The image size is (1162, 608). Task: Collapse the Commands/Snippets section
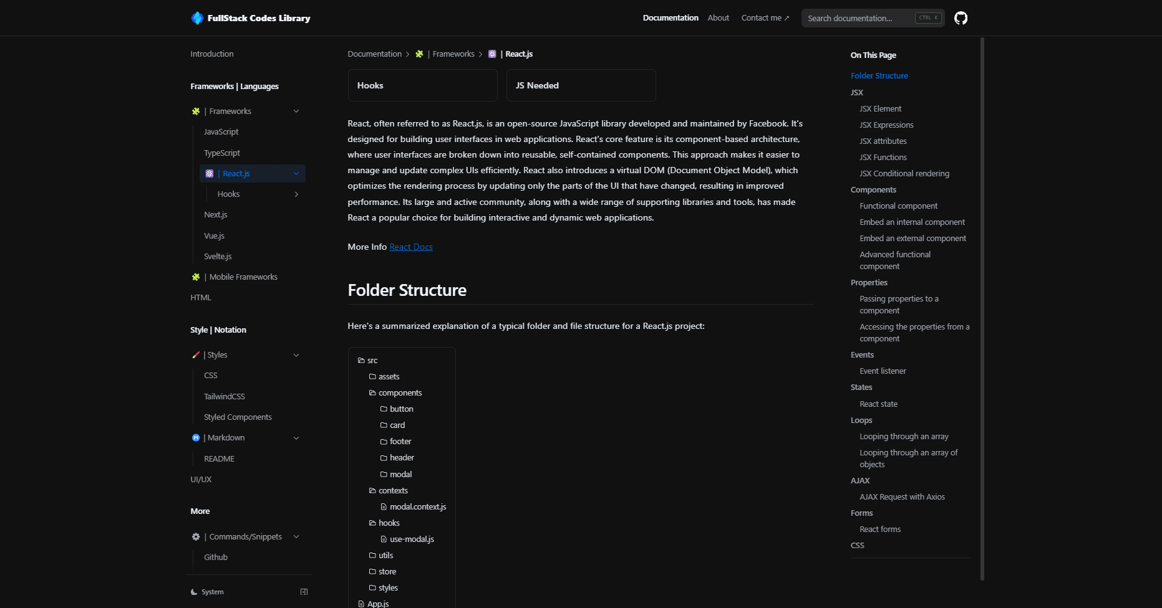tap(296, 537)
